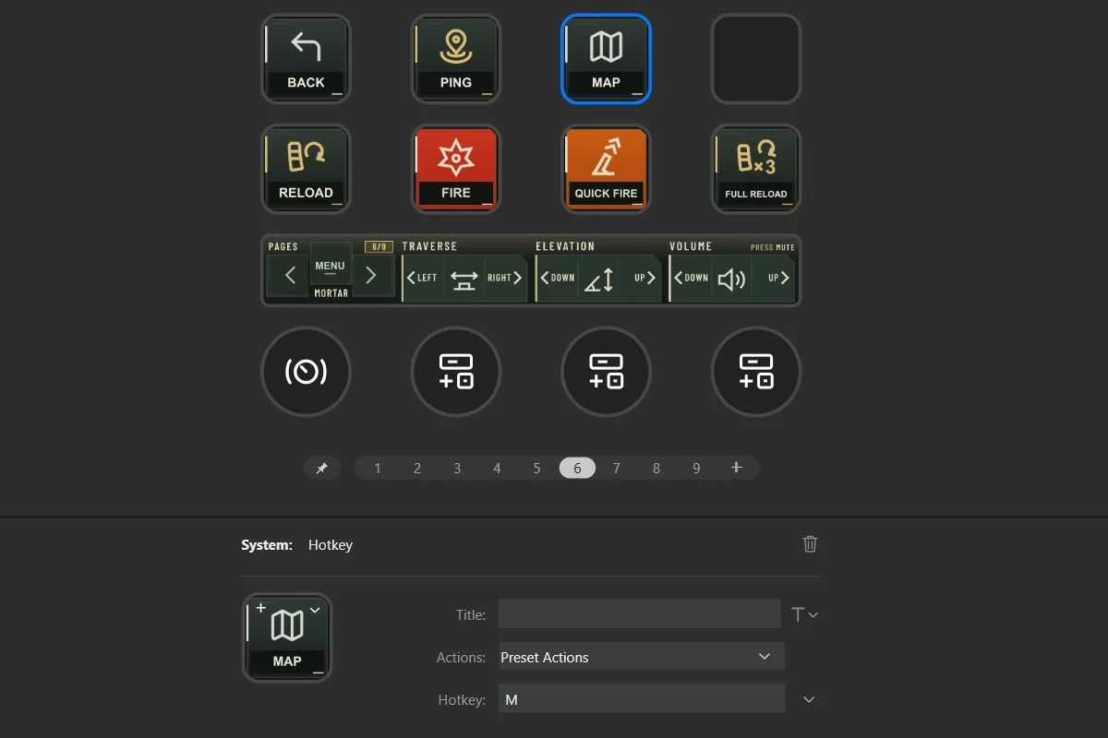This screenshot has height=738, width=1108.
Task: Click the Hotkey field showing M
Action: 642,699
